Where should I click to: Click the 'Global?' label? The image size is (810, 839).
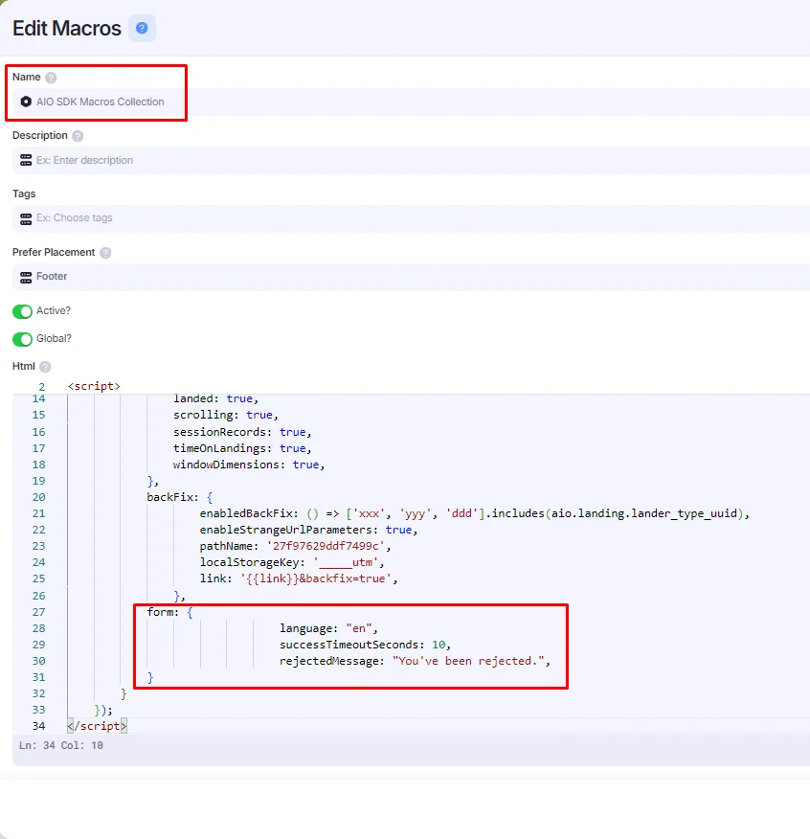pyautogui.click(x=54, y=339)
